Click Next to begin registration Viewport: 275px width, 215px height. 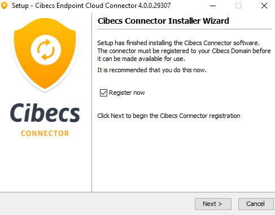coord(213,204)
